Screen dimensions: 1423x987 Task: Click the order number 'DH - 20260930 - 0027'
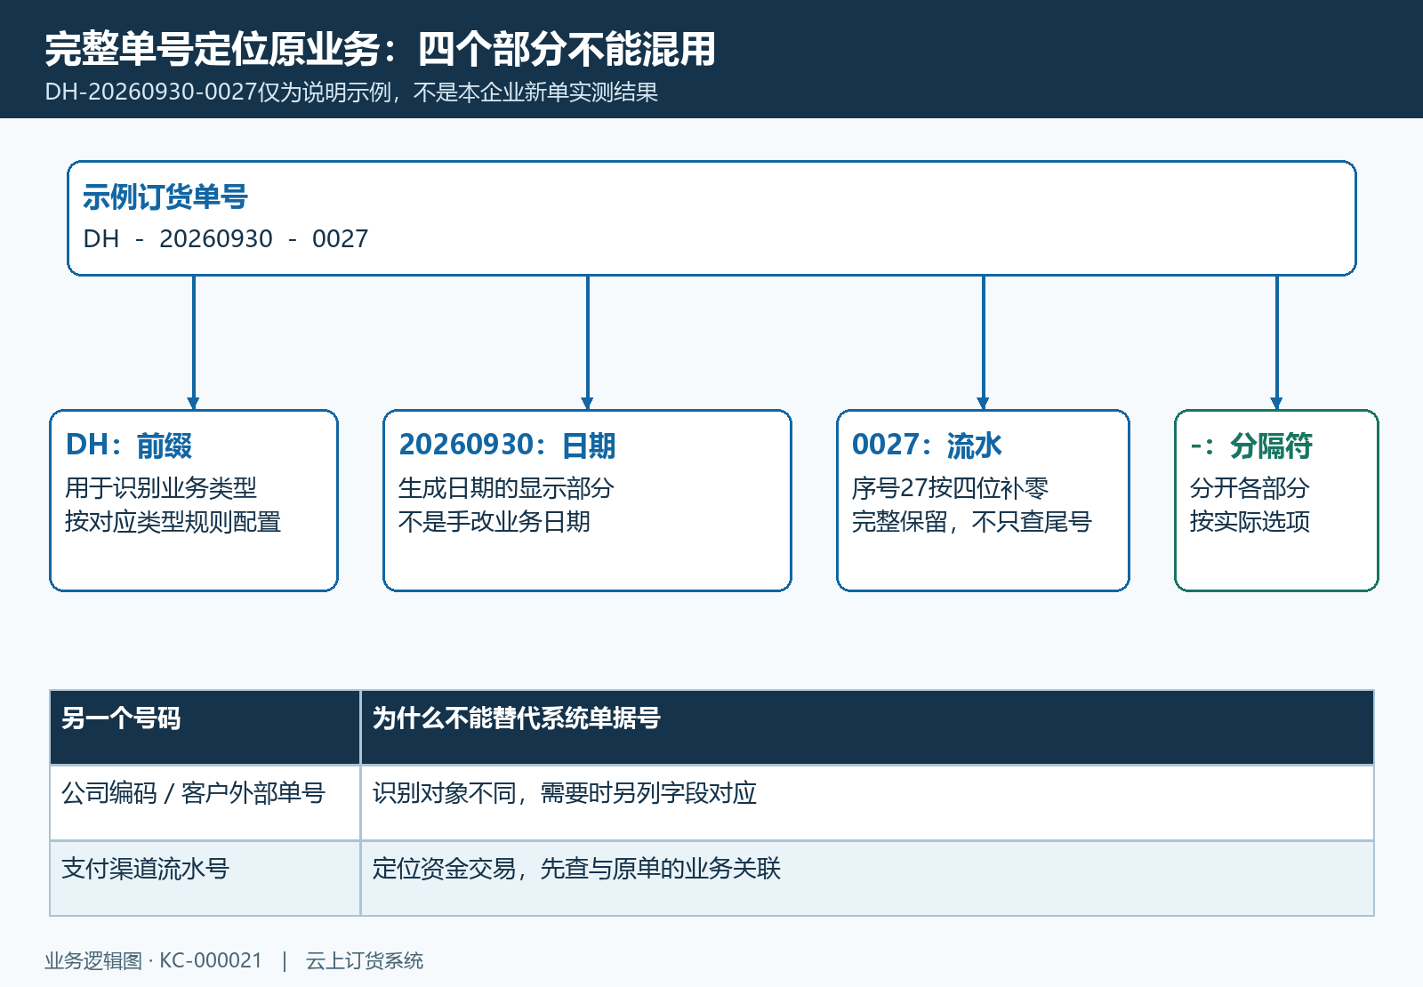click(x=225, y=238)
